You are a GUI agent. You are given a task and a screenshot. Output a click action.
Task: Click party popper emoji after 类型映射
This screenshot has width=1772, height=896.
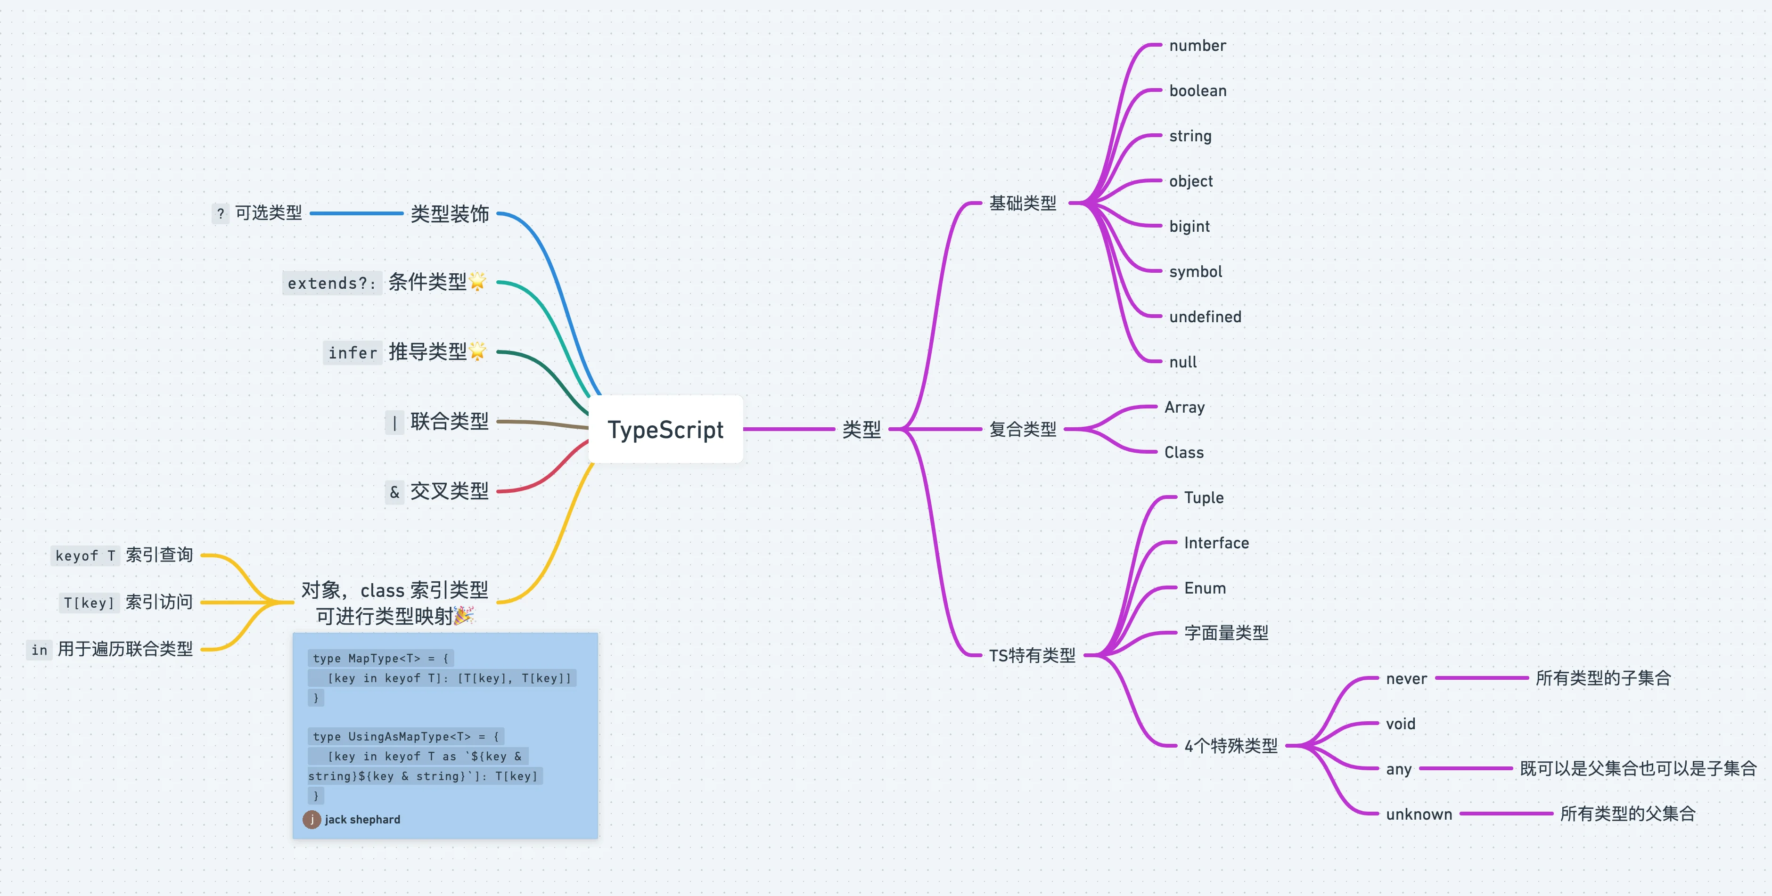464,615
